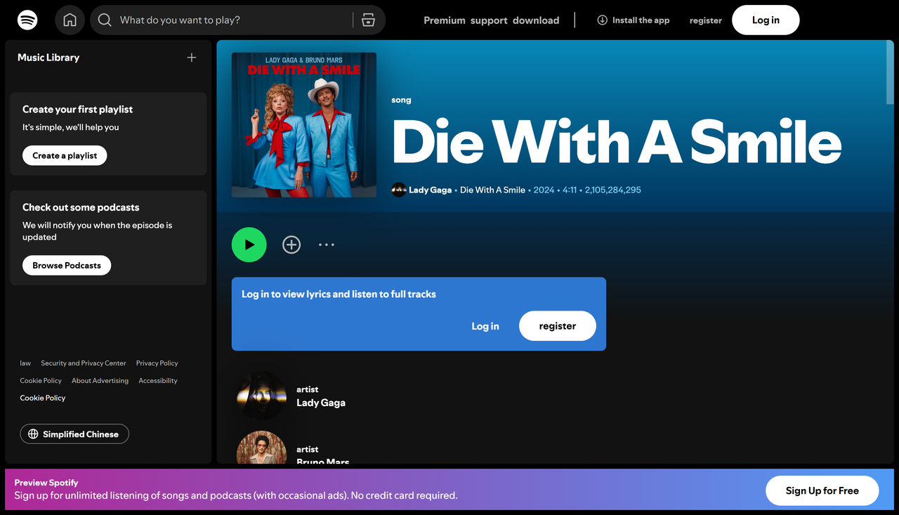Open the support link
This screenshot has width=899, height=515.
(x=489, y=20)
